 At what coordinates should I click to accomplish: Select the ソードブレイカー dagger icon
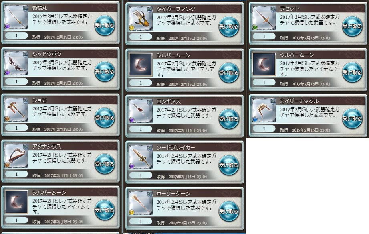[x=141, y=157]
